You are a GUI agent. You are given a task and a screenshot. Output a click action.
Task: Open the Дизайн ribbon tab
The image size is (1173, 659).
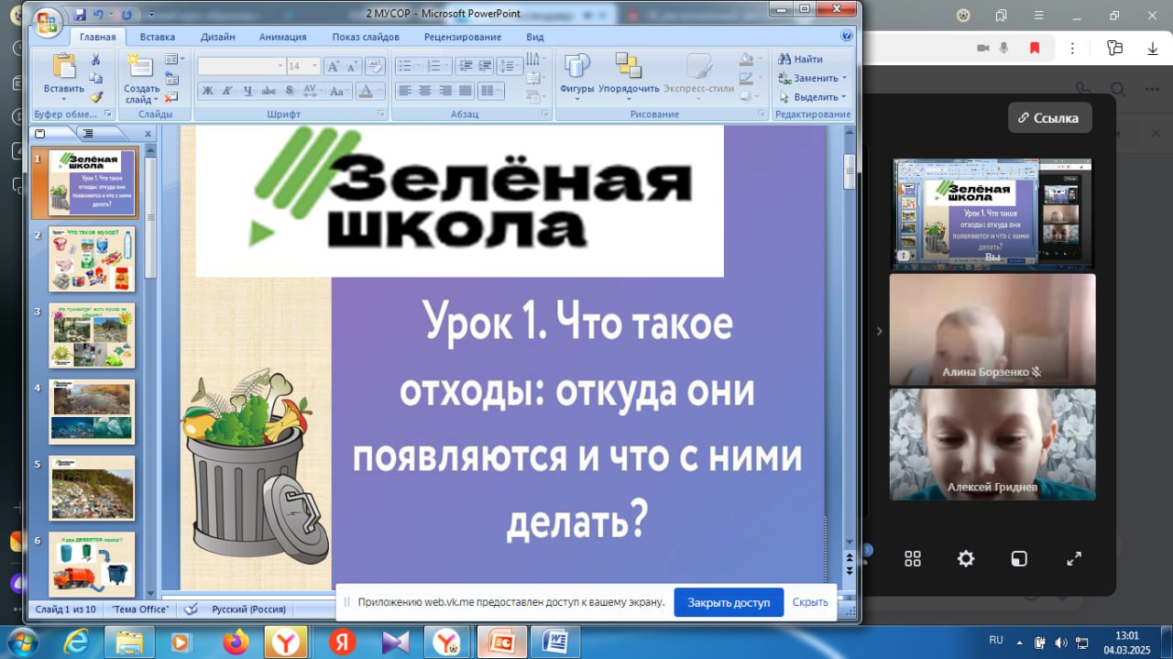(218, 37)
